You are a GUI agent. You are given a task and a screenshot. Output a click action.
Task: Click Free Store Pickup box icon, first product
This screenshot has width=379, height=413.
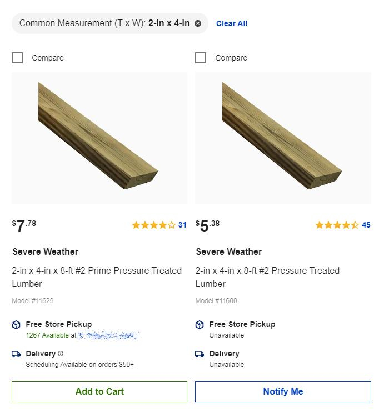pyautogui.click(x=16, y=325)
